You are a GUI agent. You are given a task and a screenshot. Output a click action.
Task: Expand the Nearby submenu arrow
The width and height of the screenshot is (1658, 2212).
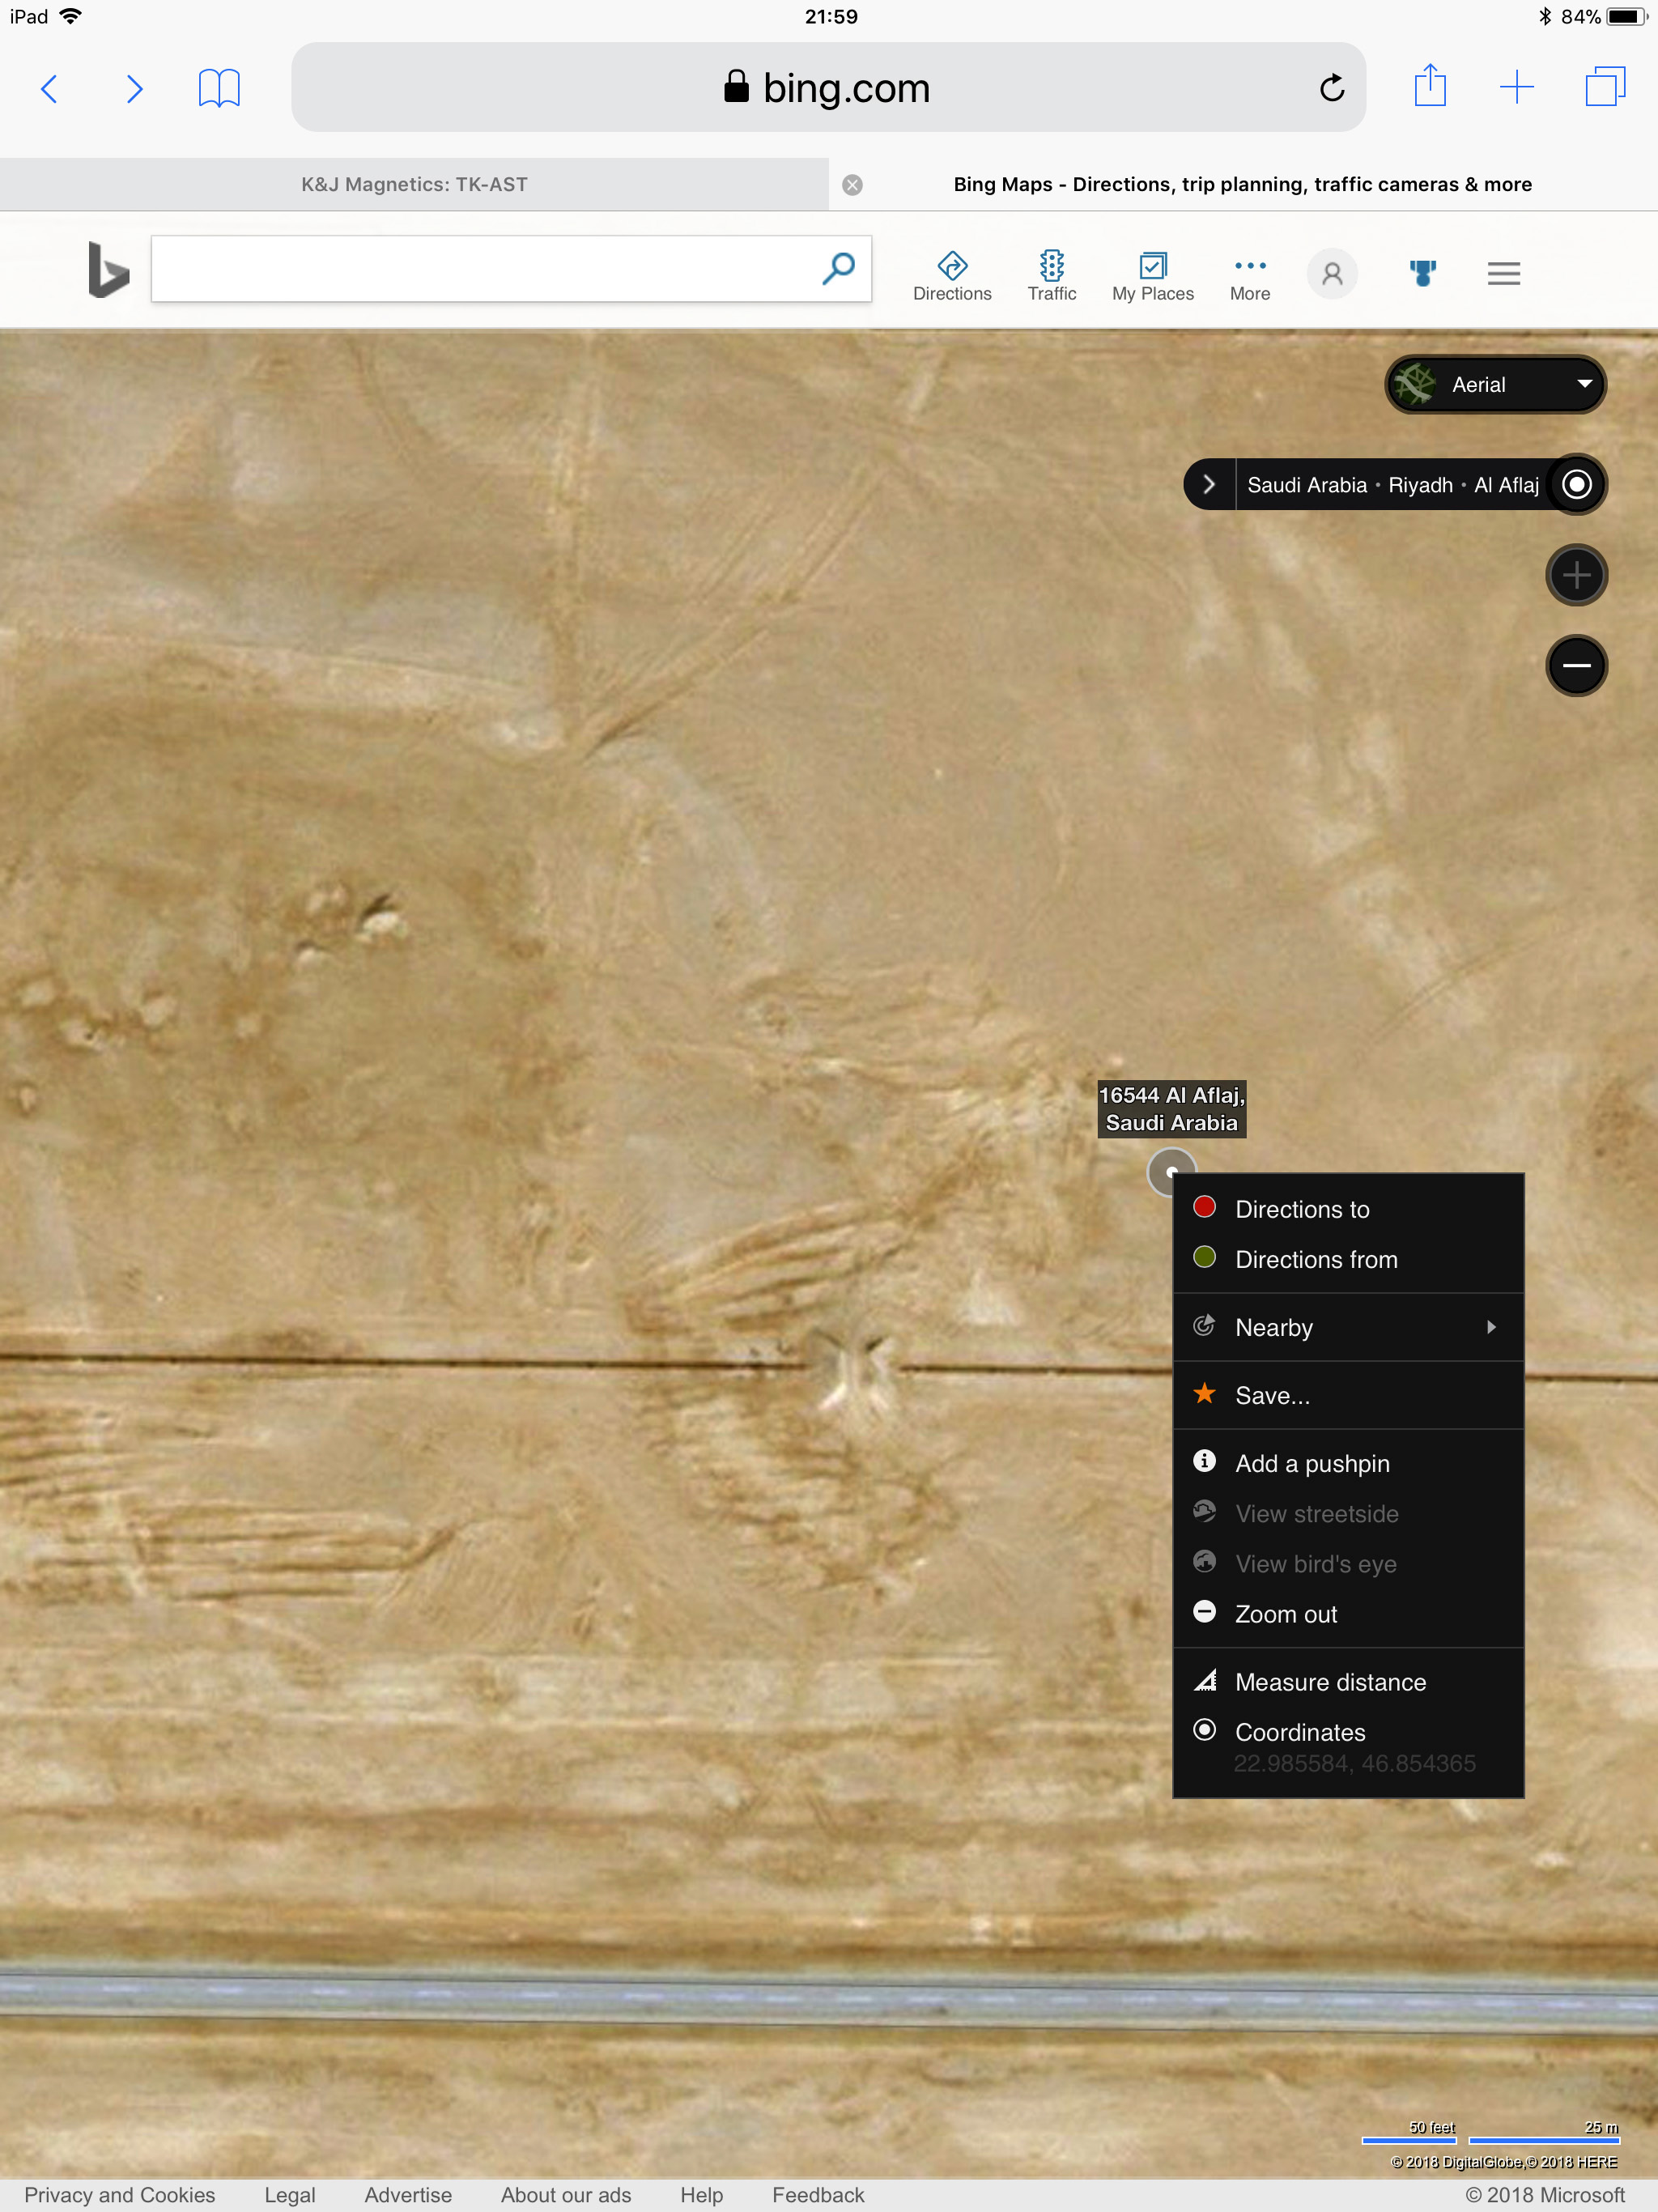click(1490, 1327)
